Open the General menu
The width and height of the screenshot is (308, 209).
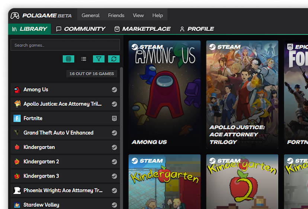(90, 15)
